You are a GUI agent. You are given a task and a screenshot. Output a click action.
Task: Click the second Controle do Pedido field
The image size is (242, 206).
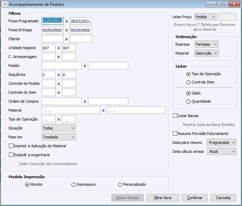click(x=69, y=83)
